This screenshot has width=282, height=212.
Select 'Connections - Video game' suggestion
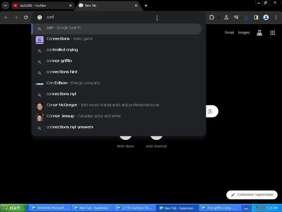pyautogui.click(x=116, y=40)
